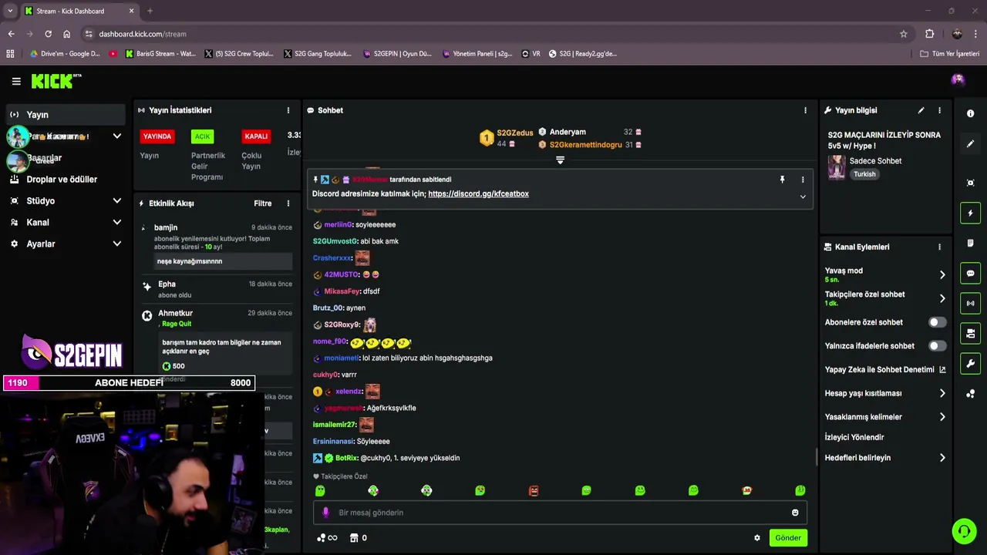Toggle the broadcast signal panel icon
This screenshot has height=555, width=987.
[x=970, y=303]
